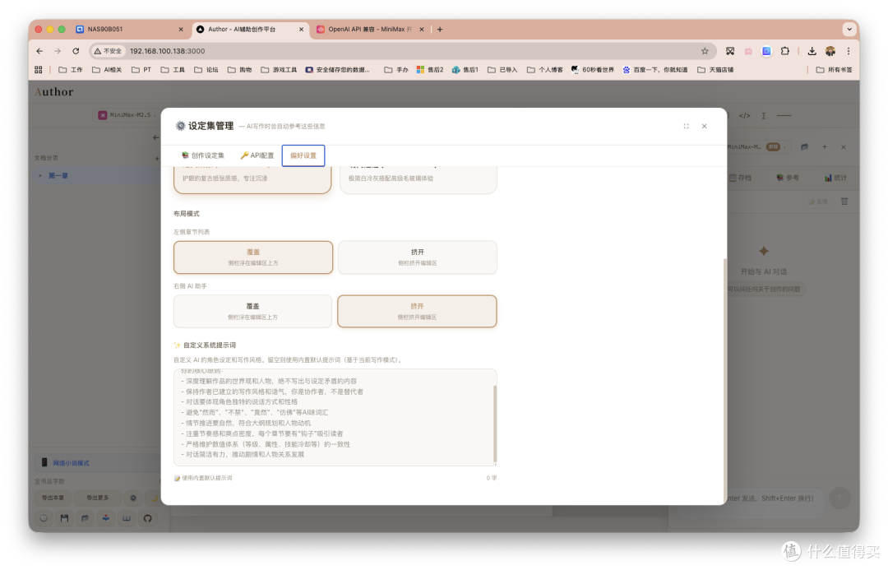Image resolution: width=888 pixels, height=570 pixels.
Task: Click the 总结 button in the AI panel
Action: pos(818,202)
